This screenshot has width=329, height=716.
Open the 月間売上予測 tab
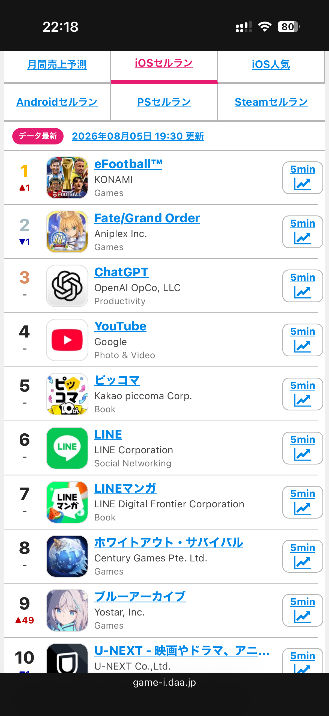click(57, 64)
